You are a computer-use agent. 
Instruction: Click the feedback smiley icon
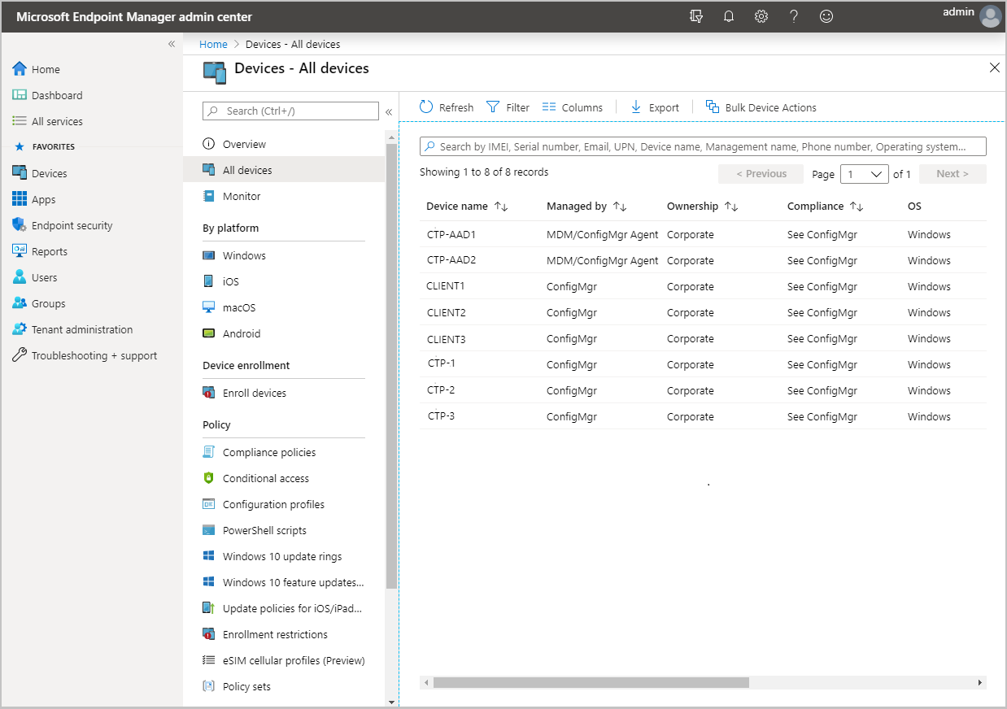pyautogui.click(x=826, y=15)
